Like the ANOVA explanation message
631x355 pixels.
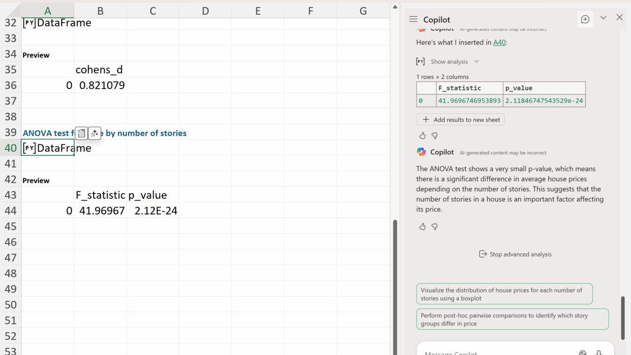(422, 227)
